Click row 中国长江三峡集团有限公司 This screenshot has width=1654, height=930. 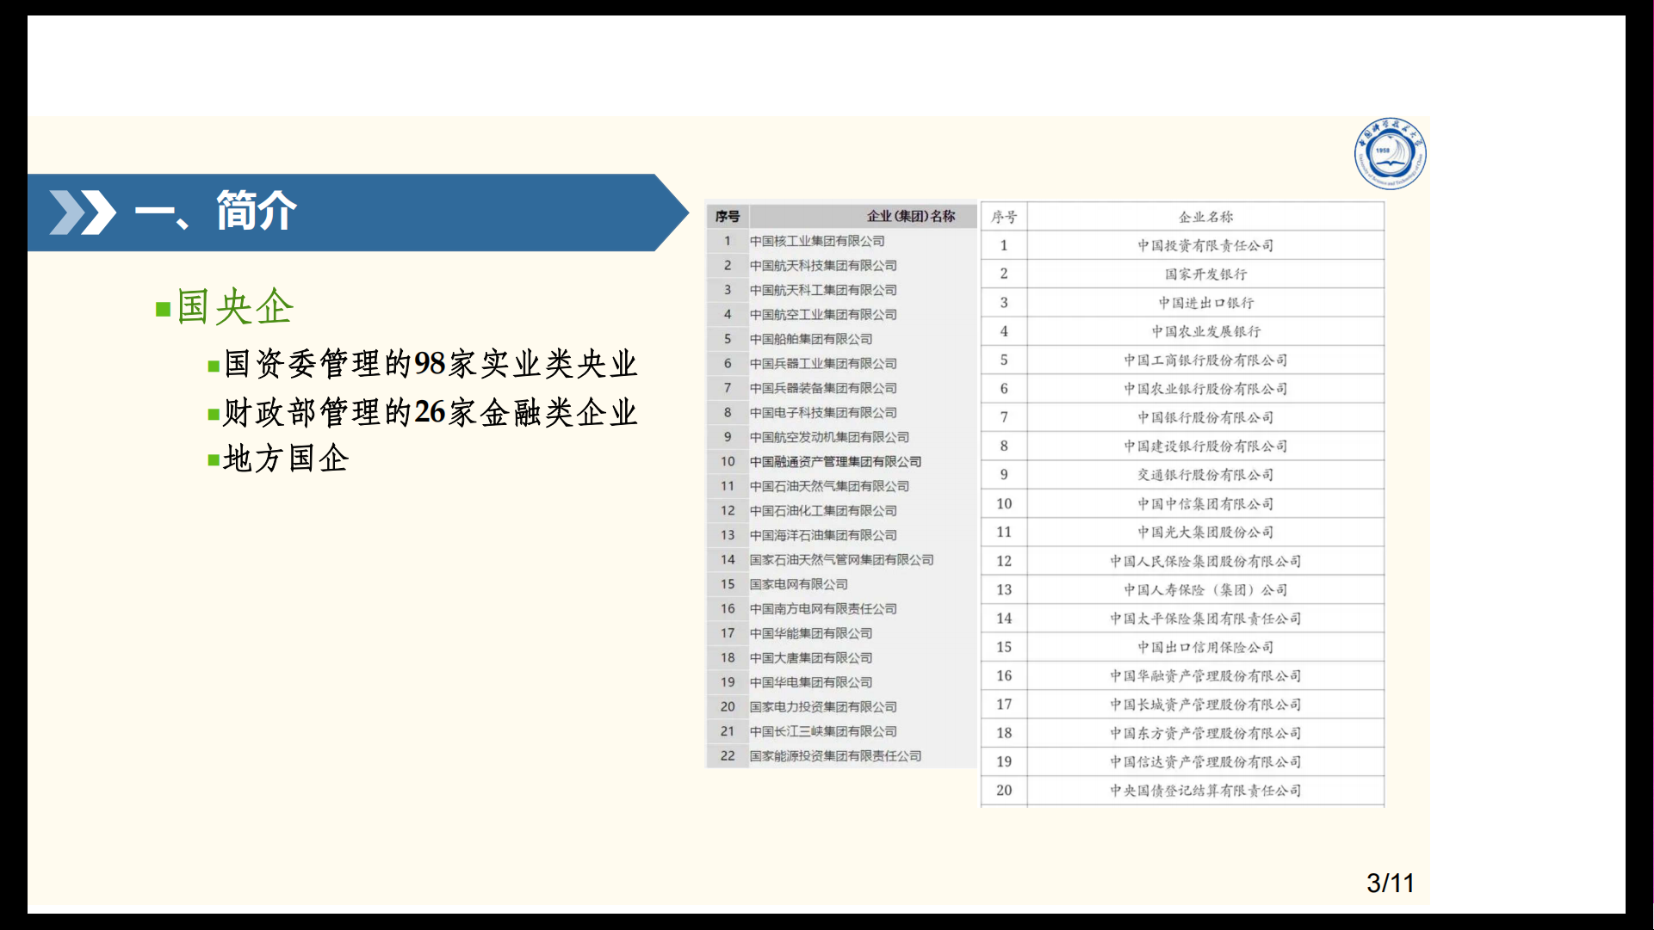click(822, 731)
